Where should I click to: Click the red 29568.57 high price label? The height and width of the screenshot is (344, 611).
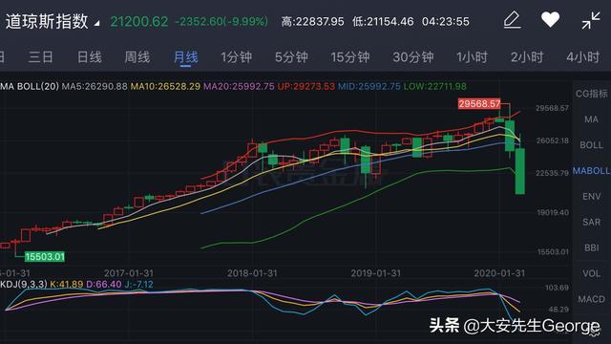(x=479, y=104)
